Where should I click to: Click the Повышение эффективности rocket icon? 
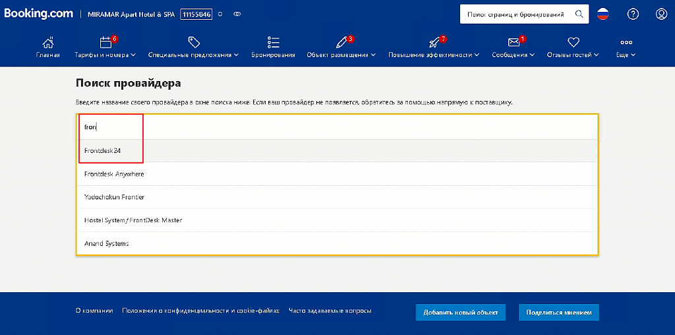pos(434,42)
